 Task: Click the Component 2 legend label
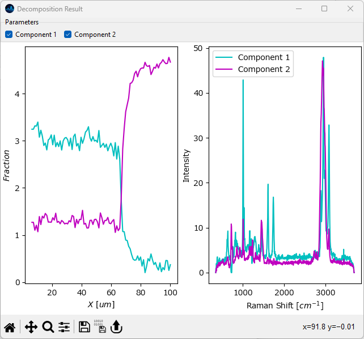tap(264, 69)
